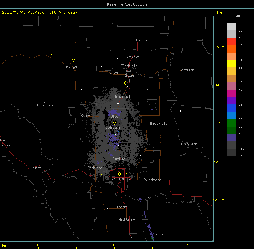Click the Vulcan label
Image resolution: width=254 pixels, height=249 pixels.
(x=160, y=234)
